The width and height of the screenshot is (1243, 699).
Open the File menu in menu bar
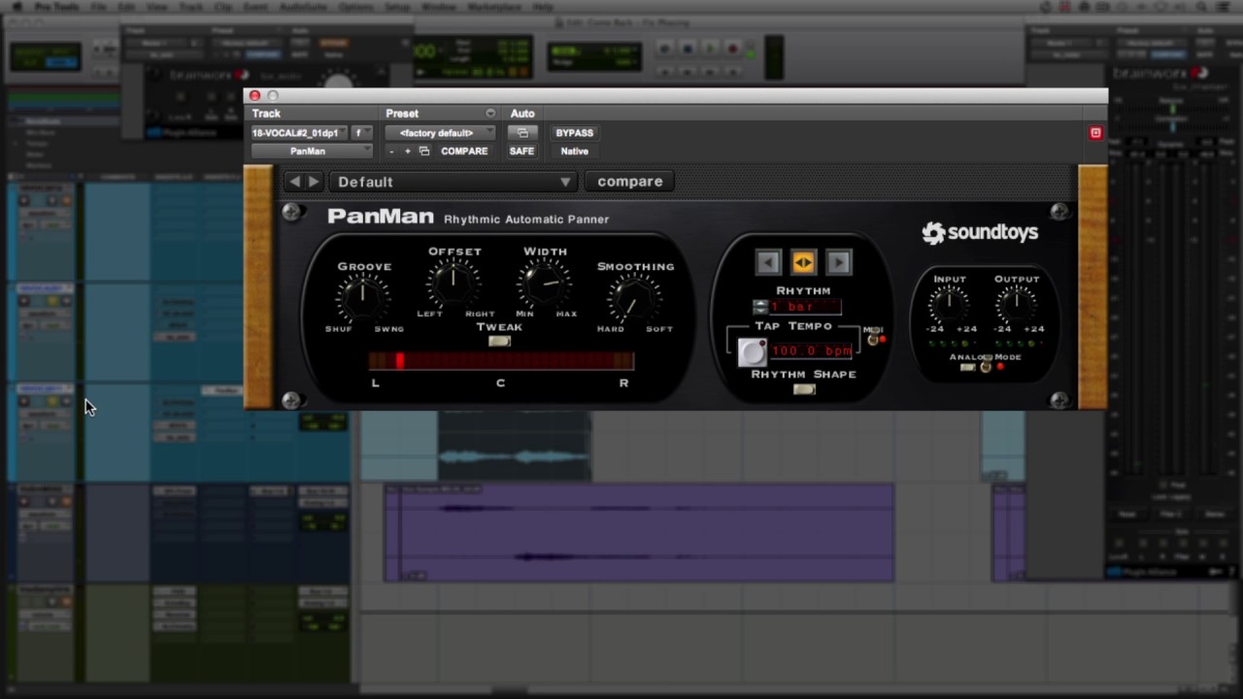(x=99, y=7)
